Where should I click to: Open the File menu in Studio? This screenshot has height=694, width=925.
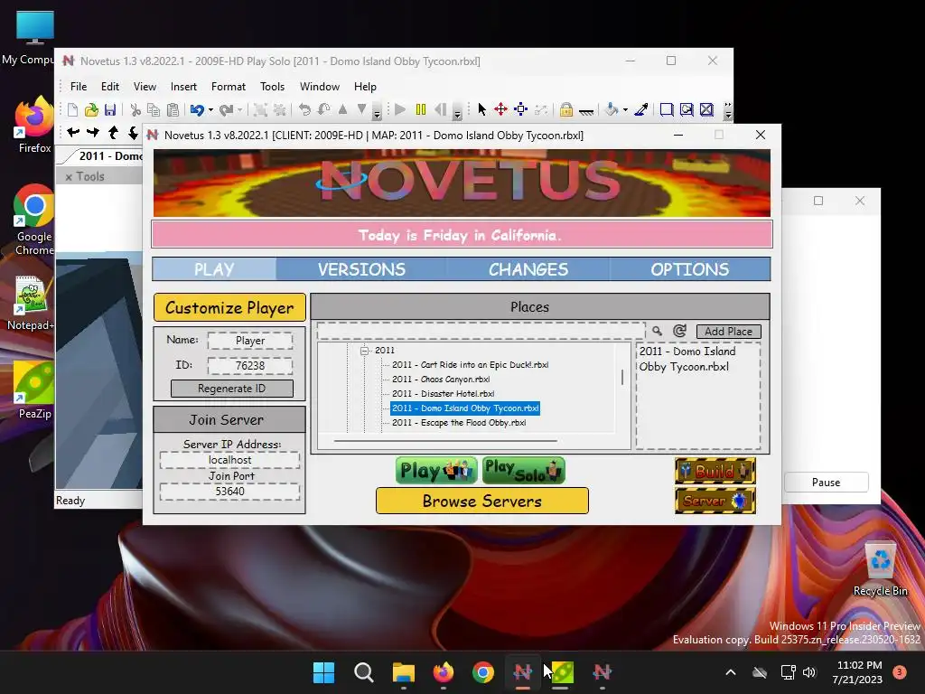[x=79, y=86]
